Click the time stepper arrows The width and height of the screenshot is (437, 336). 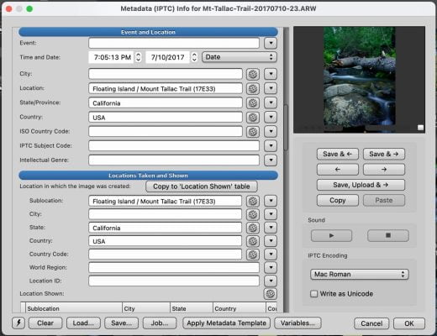point(138,57)
